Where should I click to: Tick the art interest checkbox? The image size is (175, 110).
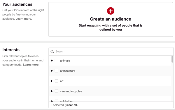(56, 81)
